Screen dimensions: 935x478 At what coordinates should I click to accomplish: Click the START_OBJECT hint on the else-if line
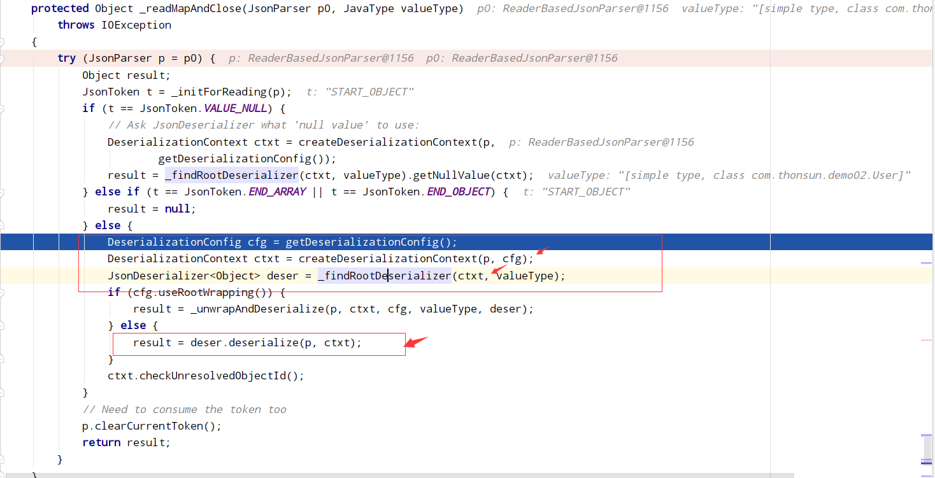[577, 192]
